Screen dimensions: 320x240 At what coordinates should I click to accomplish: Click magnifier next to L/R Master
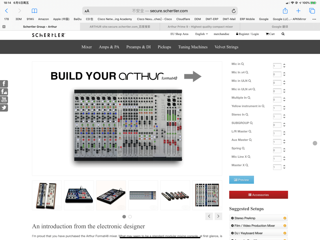click(x=250, y=131)
